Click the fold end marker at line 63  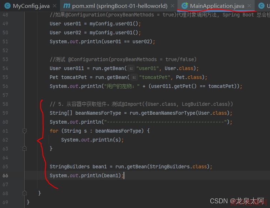[25, 148]
